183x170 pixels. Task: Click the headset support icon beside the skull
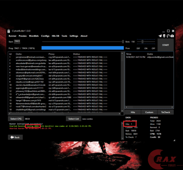coord(168,36)
